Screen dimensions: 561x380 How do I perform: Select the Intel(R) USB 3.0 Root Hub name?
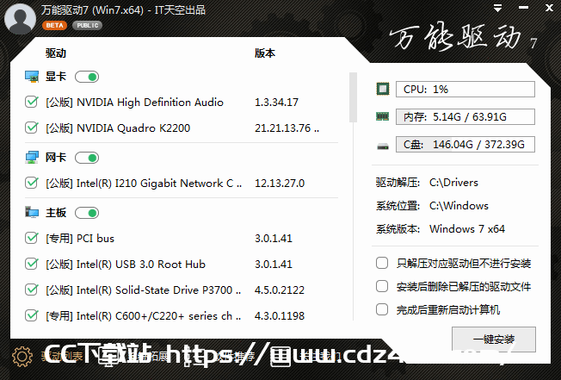126,265
